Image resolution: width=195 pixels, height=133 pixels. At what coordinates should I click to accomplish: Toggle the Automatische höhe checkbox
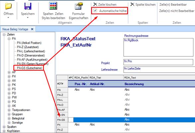pos(95,11)
